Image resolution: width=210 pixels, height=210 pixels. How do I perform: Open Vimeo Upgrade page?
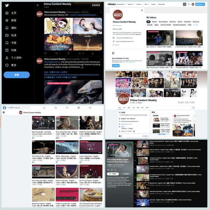point(153,4)
